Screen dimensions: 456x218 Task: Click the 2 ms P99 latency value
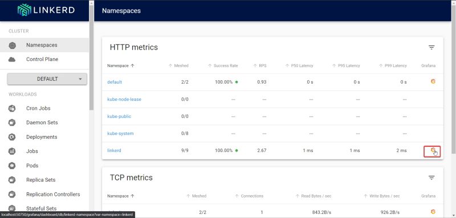coord(401,151)
